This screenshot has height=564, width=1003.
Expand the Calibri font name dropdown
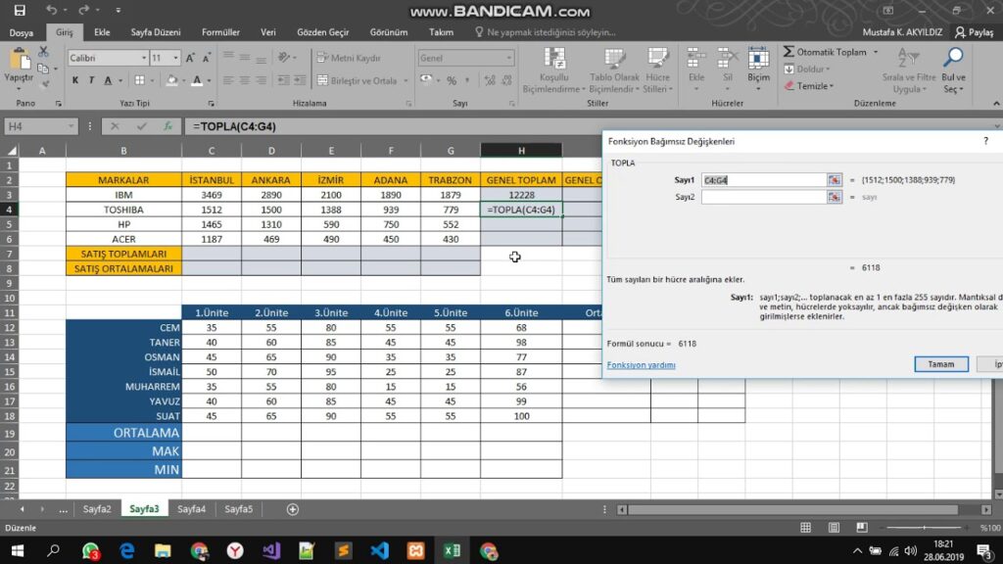pyautogui.click(x=141, y=59)
